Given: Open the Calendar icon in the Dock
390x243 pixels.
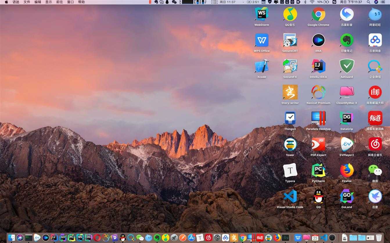Looking at the screenshot, I should (x=315, y=238).
